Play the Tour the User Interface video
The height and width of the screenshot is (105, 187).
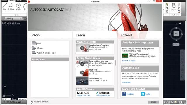(82, 64)
